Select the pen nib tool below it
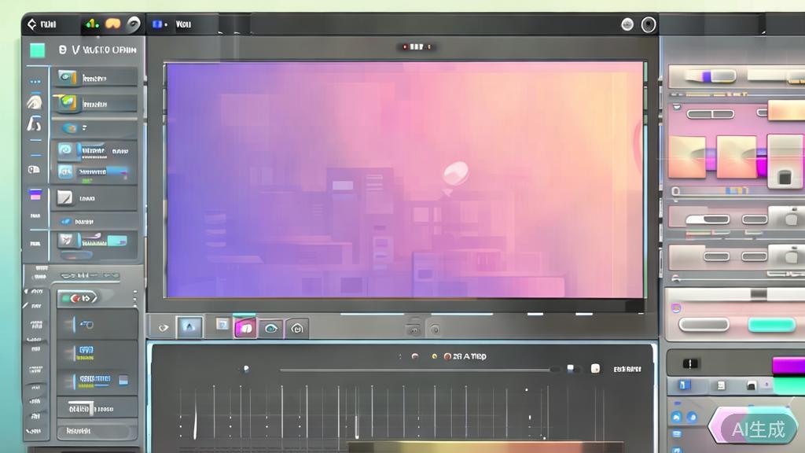The height and width of the screenshot is (453, 805). coord(35,124)
